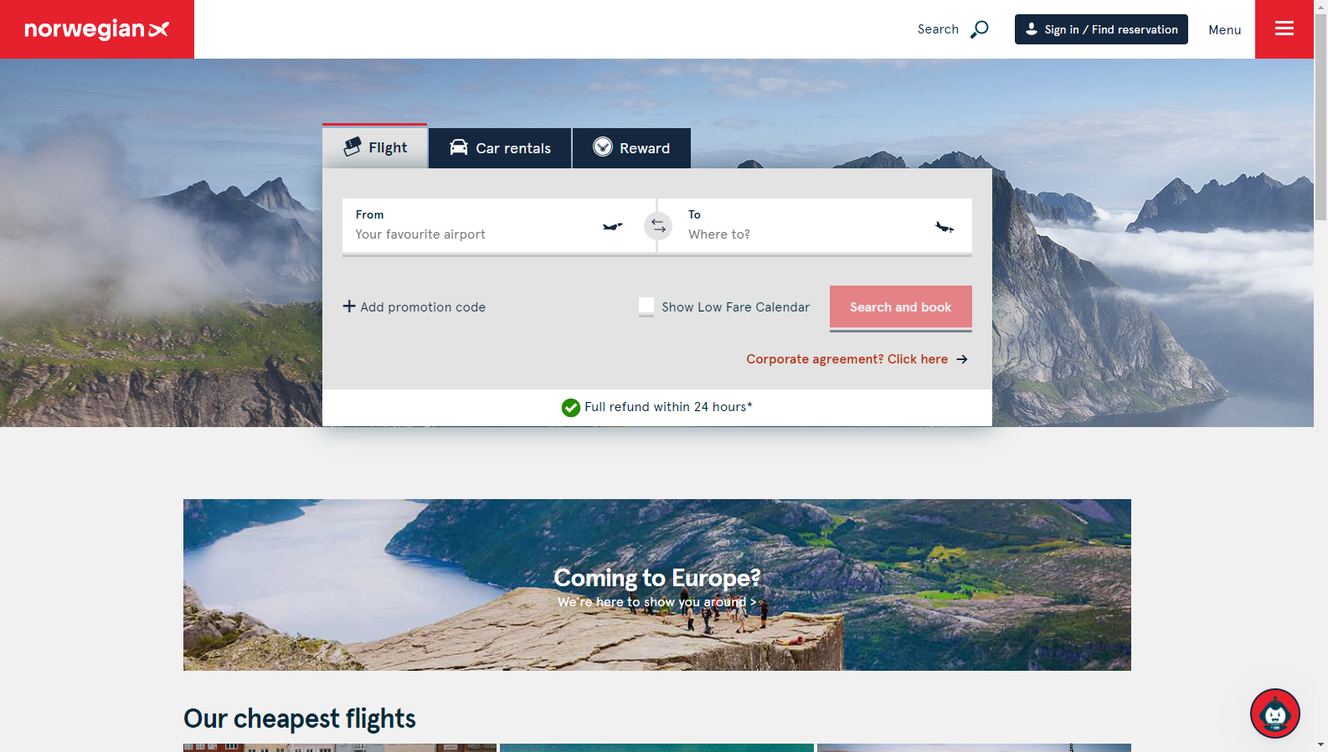The height and width of the screenshot is (752, 1328).
Task: Click Sign in / Find reservation
Action: (1101, 29)
